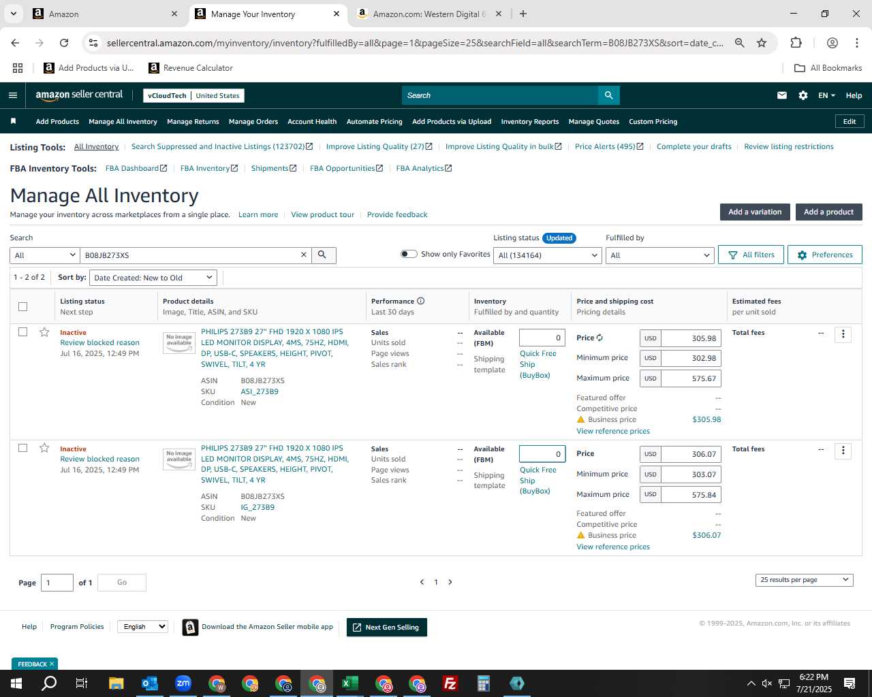Open Manage Orders nav item
Image resolution: width=872 pixels, height=697 pixels.
coord(253,122)
